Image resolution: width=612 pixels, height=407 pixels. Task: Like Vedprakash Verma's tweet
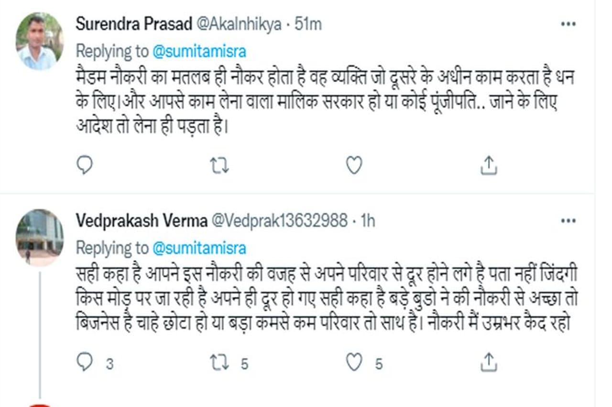pos(354,363)
